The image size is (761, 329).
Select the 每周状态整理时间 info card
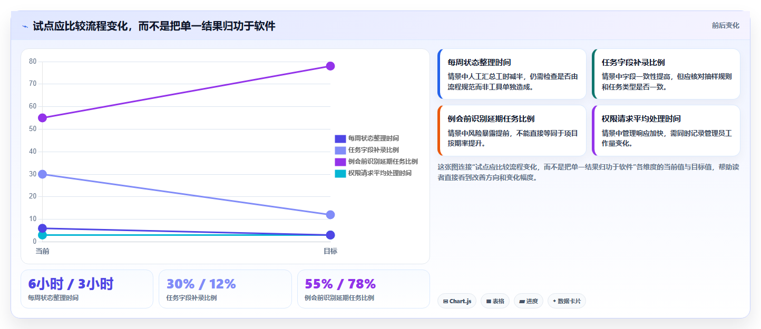point(512,74)
